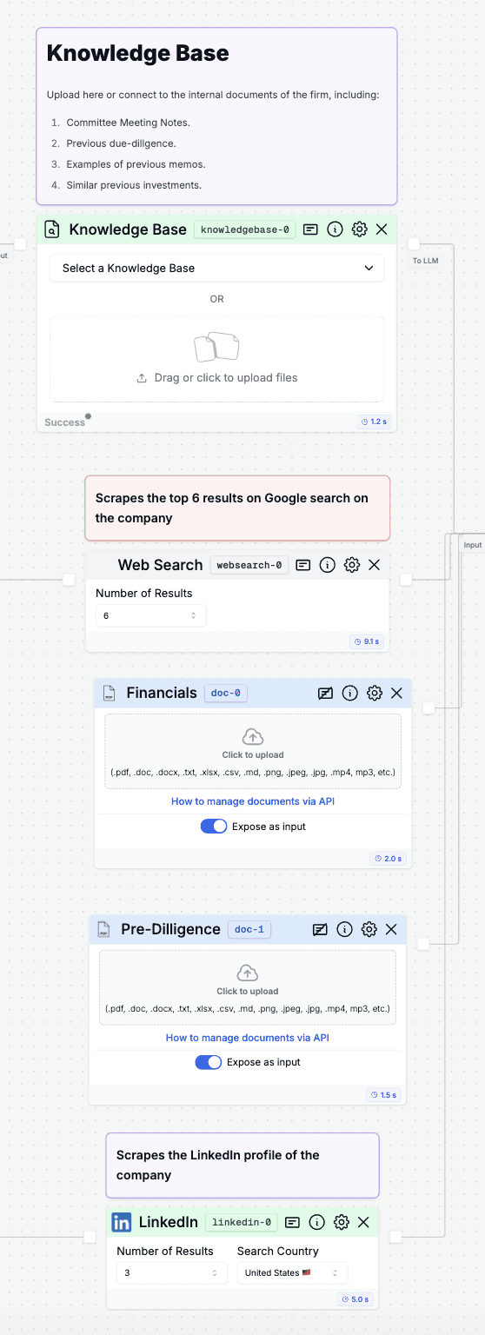This screenshot has width=485, height=1335.
Task: Open note icon on LinkedIn node
Action: point(292,1222)
